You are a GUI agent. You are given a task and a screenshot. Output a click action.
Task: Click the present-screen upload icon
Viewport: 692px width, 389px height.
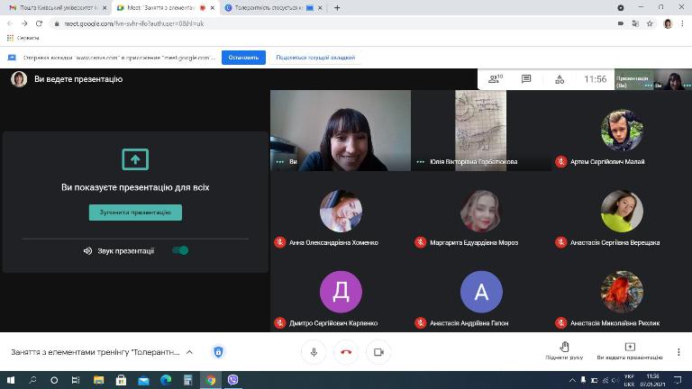pyautogui.click(x=135, y=159)
